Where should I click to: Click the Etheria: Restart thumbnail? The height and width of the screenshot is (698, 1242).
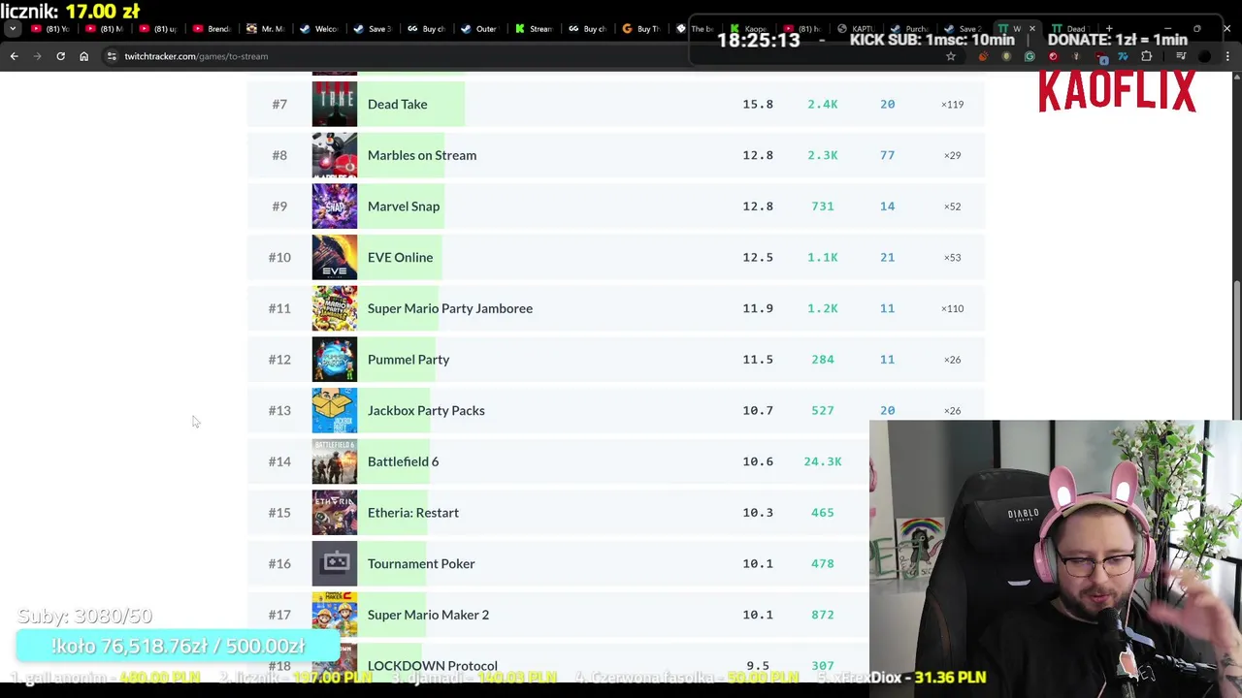click(x=335, y=513)
